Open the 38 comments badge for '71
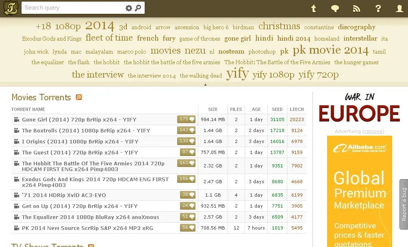The width and height of the screenshot is (408, 247). [188, 195]
